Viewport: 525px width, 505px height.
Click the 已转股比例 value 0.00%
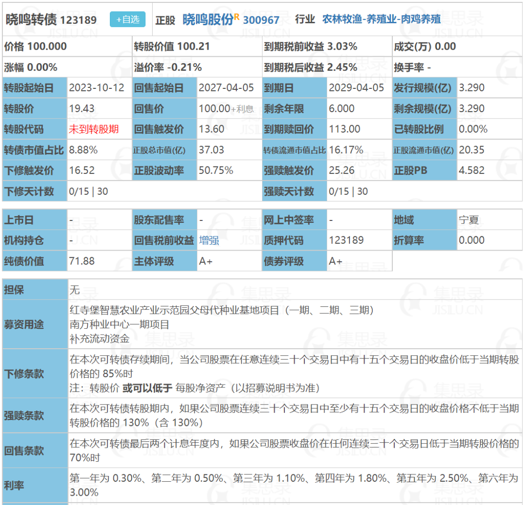click(x=473, y=129)
